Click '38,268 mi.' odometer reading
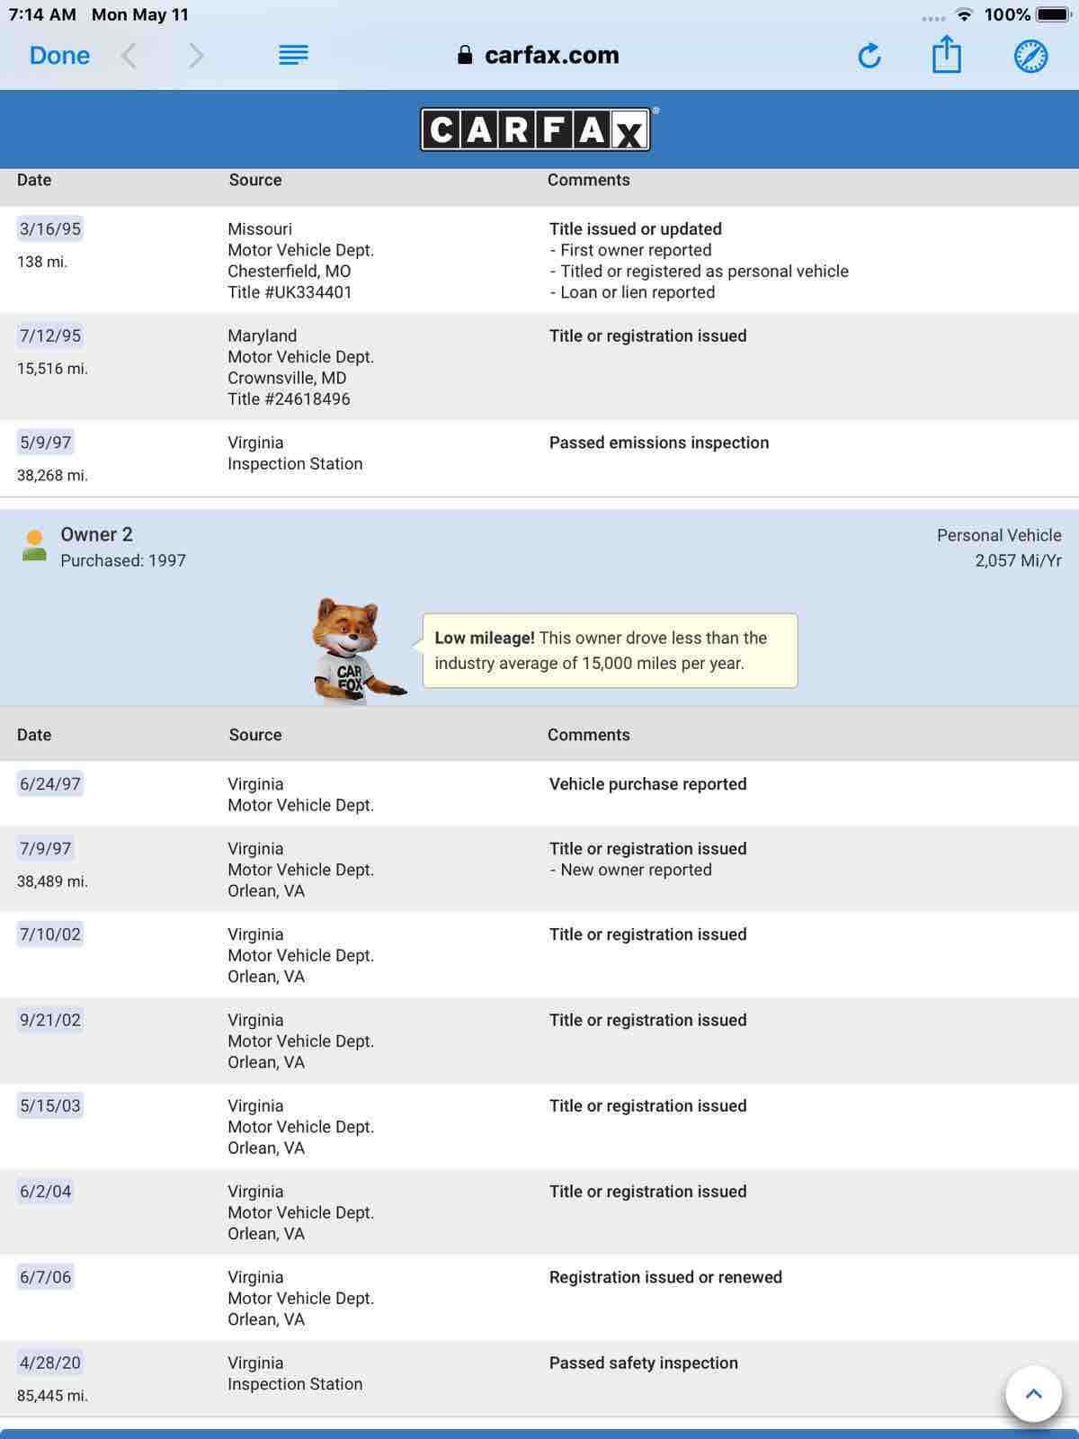Viewport: 1079px width, 1439px height. 52,476
